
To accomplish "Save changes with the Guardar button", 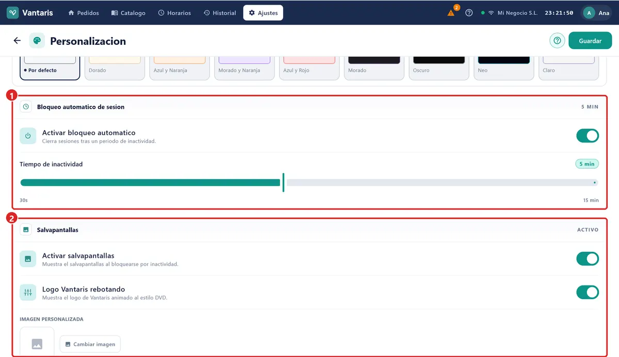I will coord(590,41).
